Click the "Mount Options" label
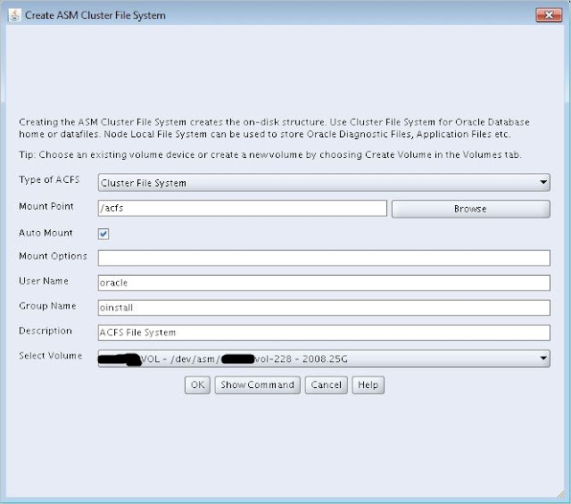This screenshot has width=571, height=504. (x=53, y=256)
